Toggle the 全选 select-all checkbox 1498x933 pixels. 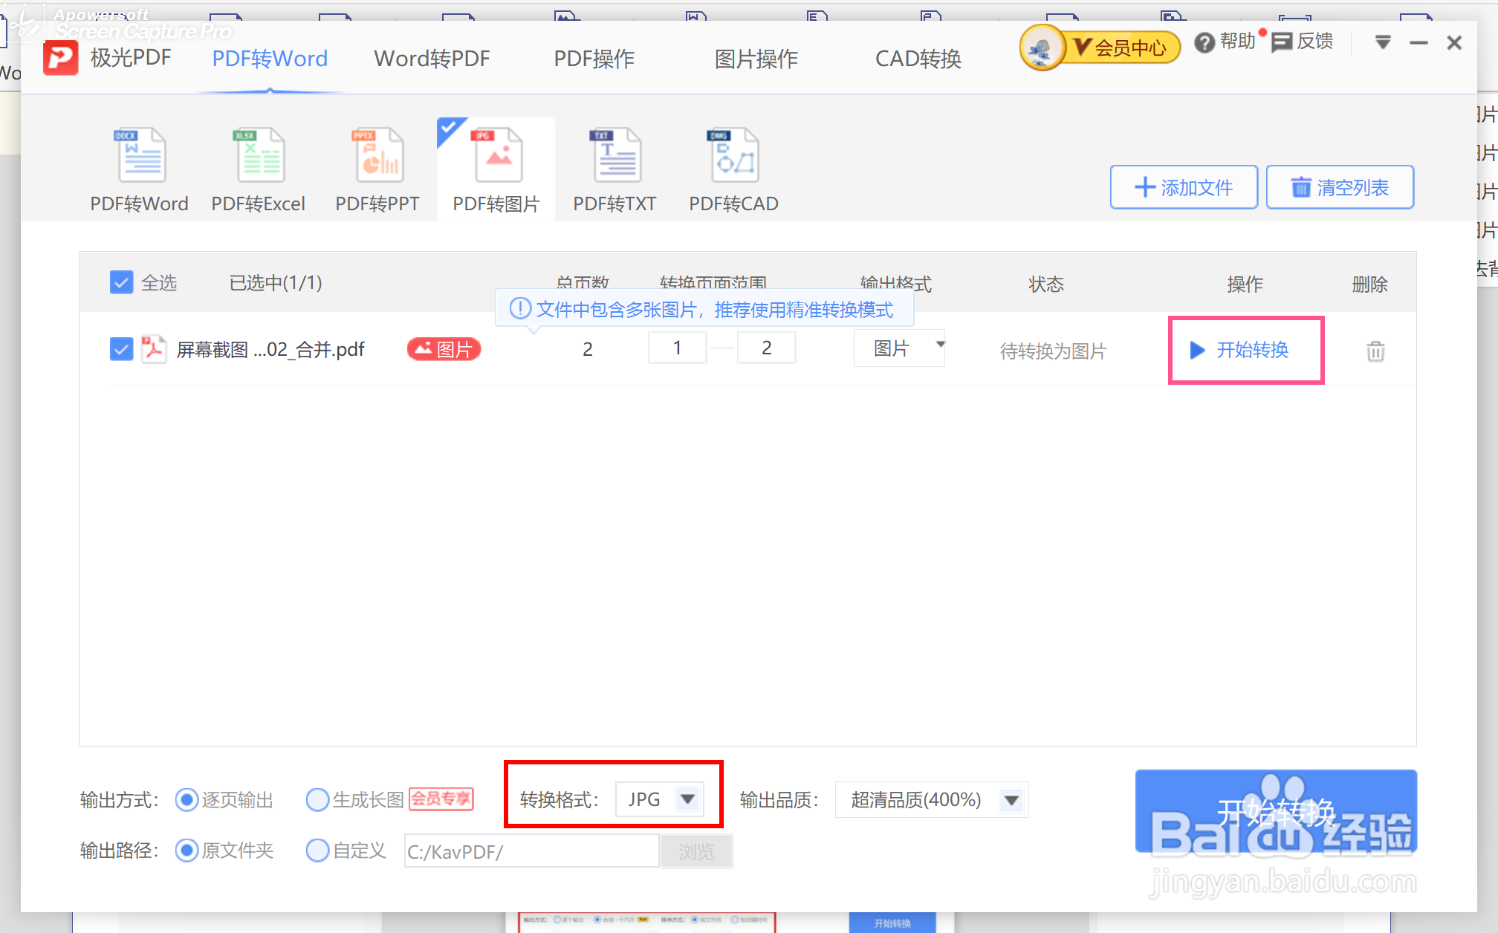(121, 282)
